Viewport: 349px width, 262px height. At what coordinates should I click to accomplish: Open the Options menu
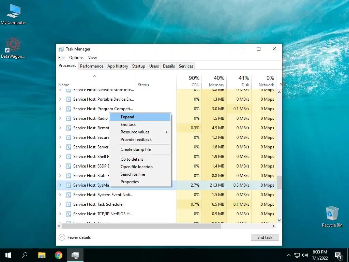(76, 58)
